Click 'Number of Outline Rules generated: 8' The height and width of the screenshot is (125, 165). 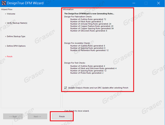point(88,46)
